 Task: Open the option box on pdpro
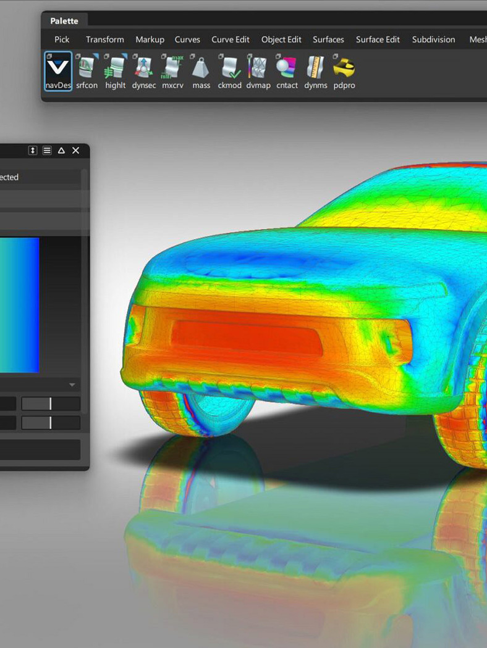[335, 56]
